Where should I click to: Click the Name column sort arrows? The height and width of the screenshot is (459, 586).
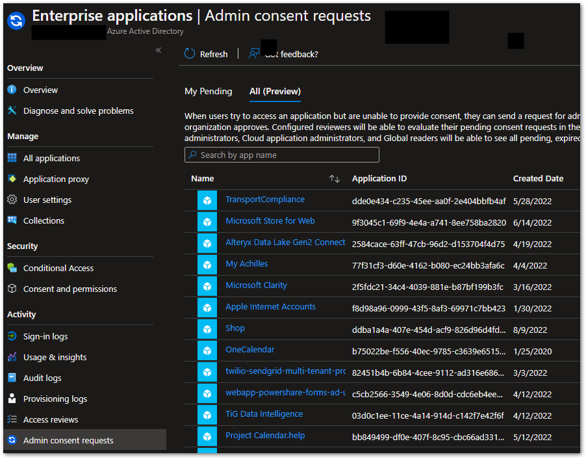pos(335,179)
